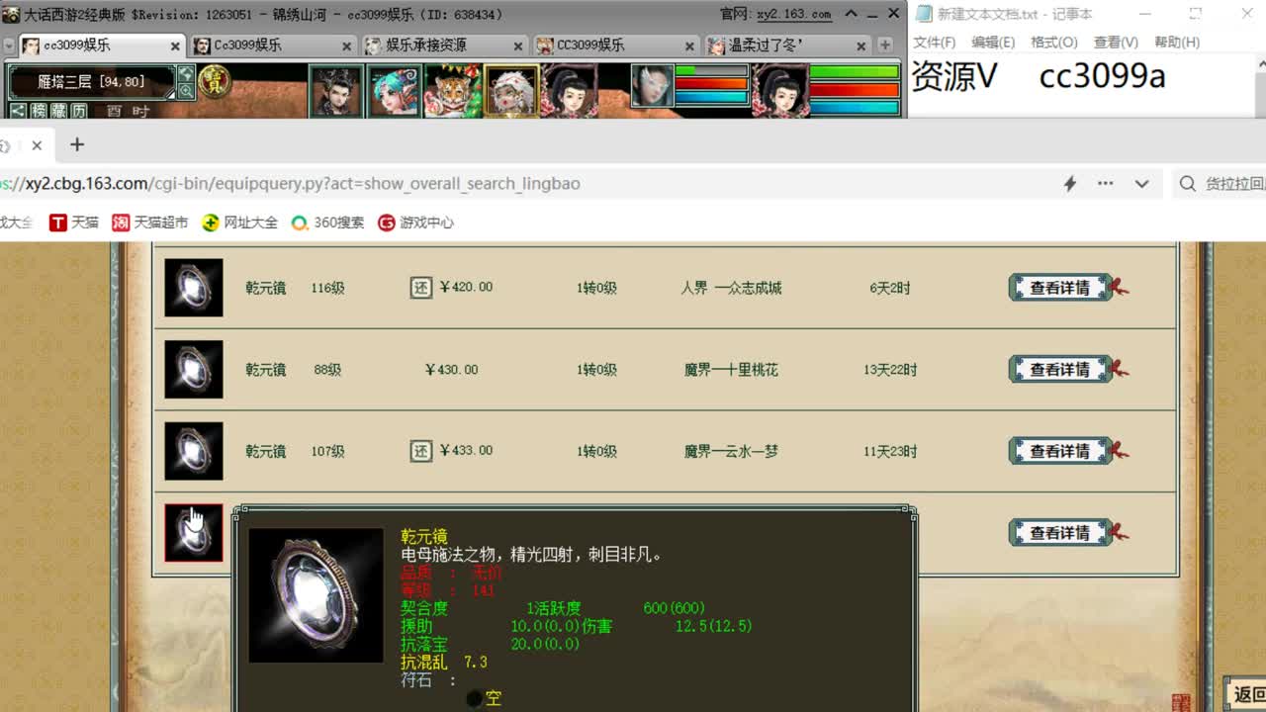This screenshot has height=712, width=1266.
Task: Click the 历 calendar button in game
Action: [78, 111]
